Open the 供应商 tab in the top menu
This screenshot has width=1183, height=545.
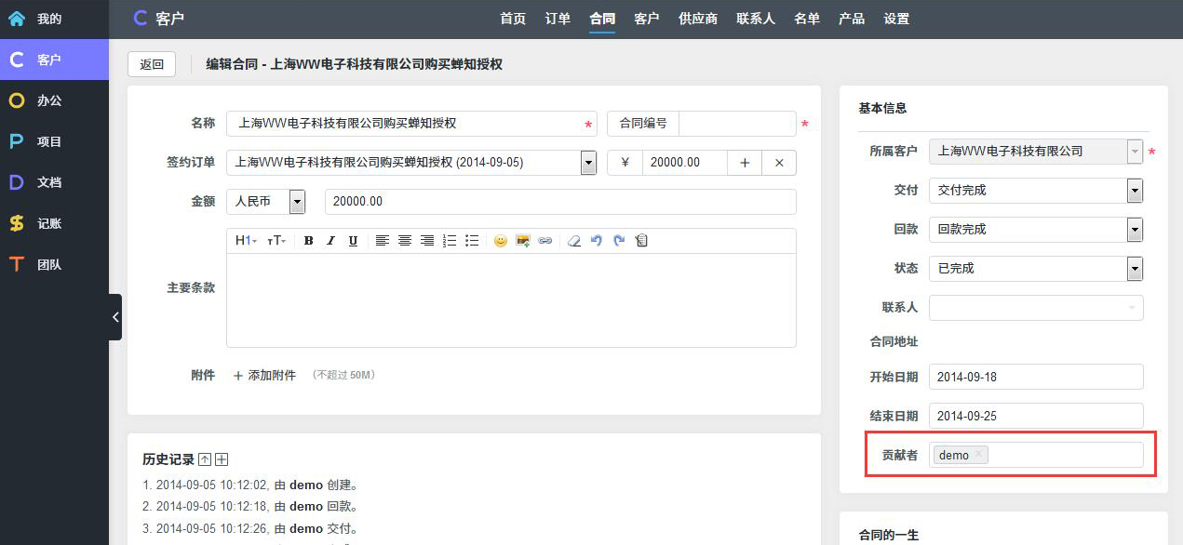[x=698, y=19]
